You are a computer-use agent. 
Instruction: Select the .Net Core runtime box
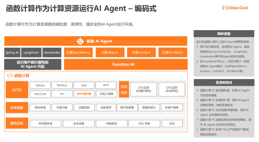[40, 94]
